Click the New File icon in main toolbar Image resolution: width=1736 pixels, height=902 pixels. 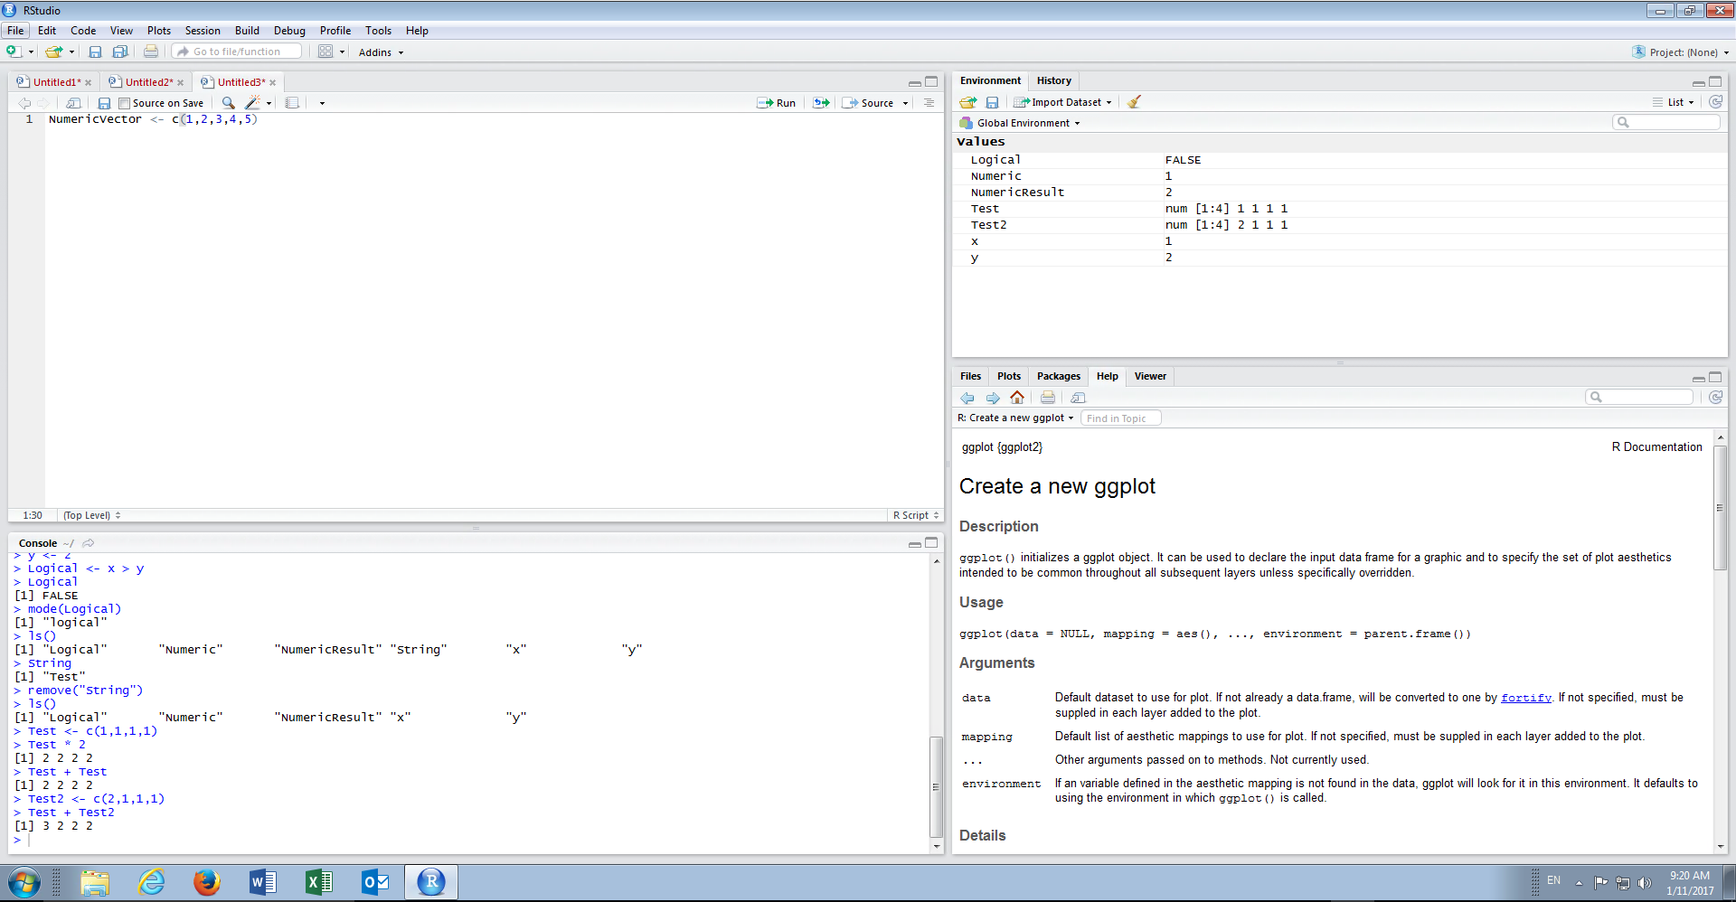(14, 52)
